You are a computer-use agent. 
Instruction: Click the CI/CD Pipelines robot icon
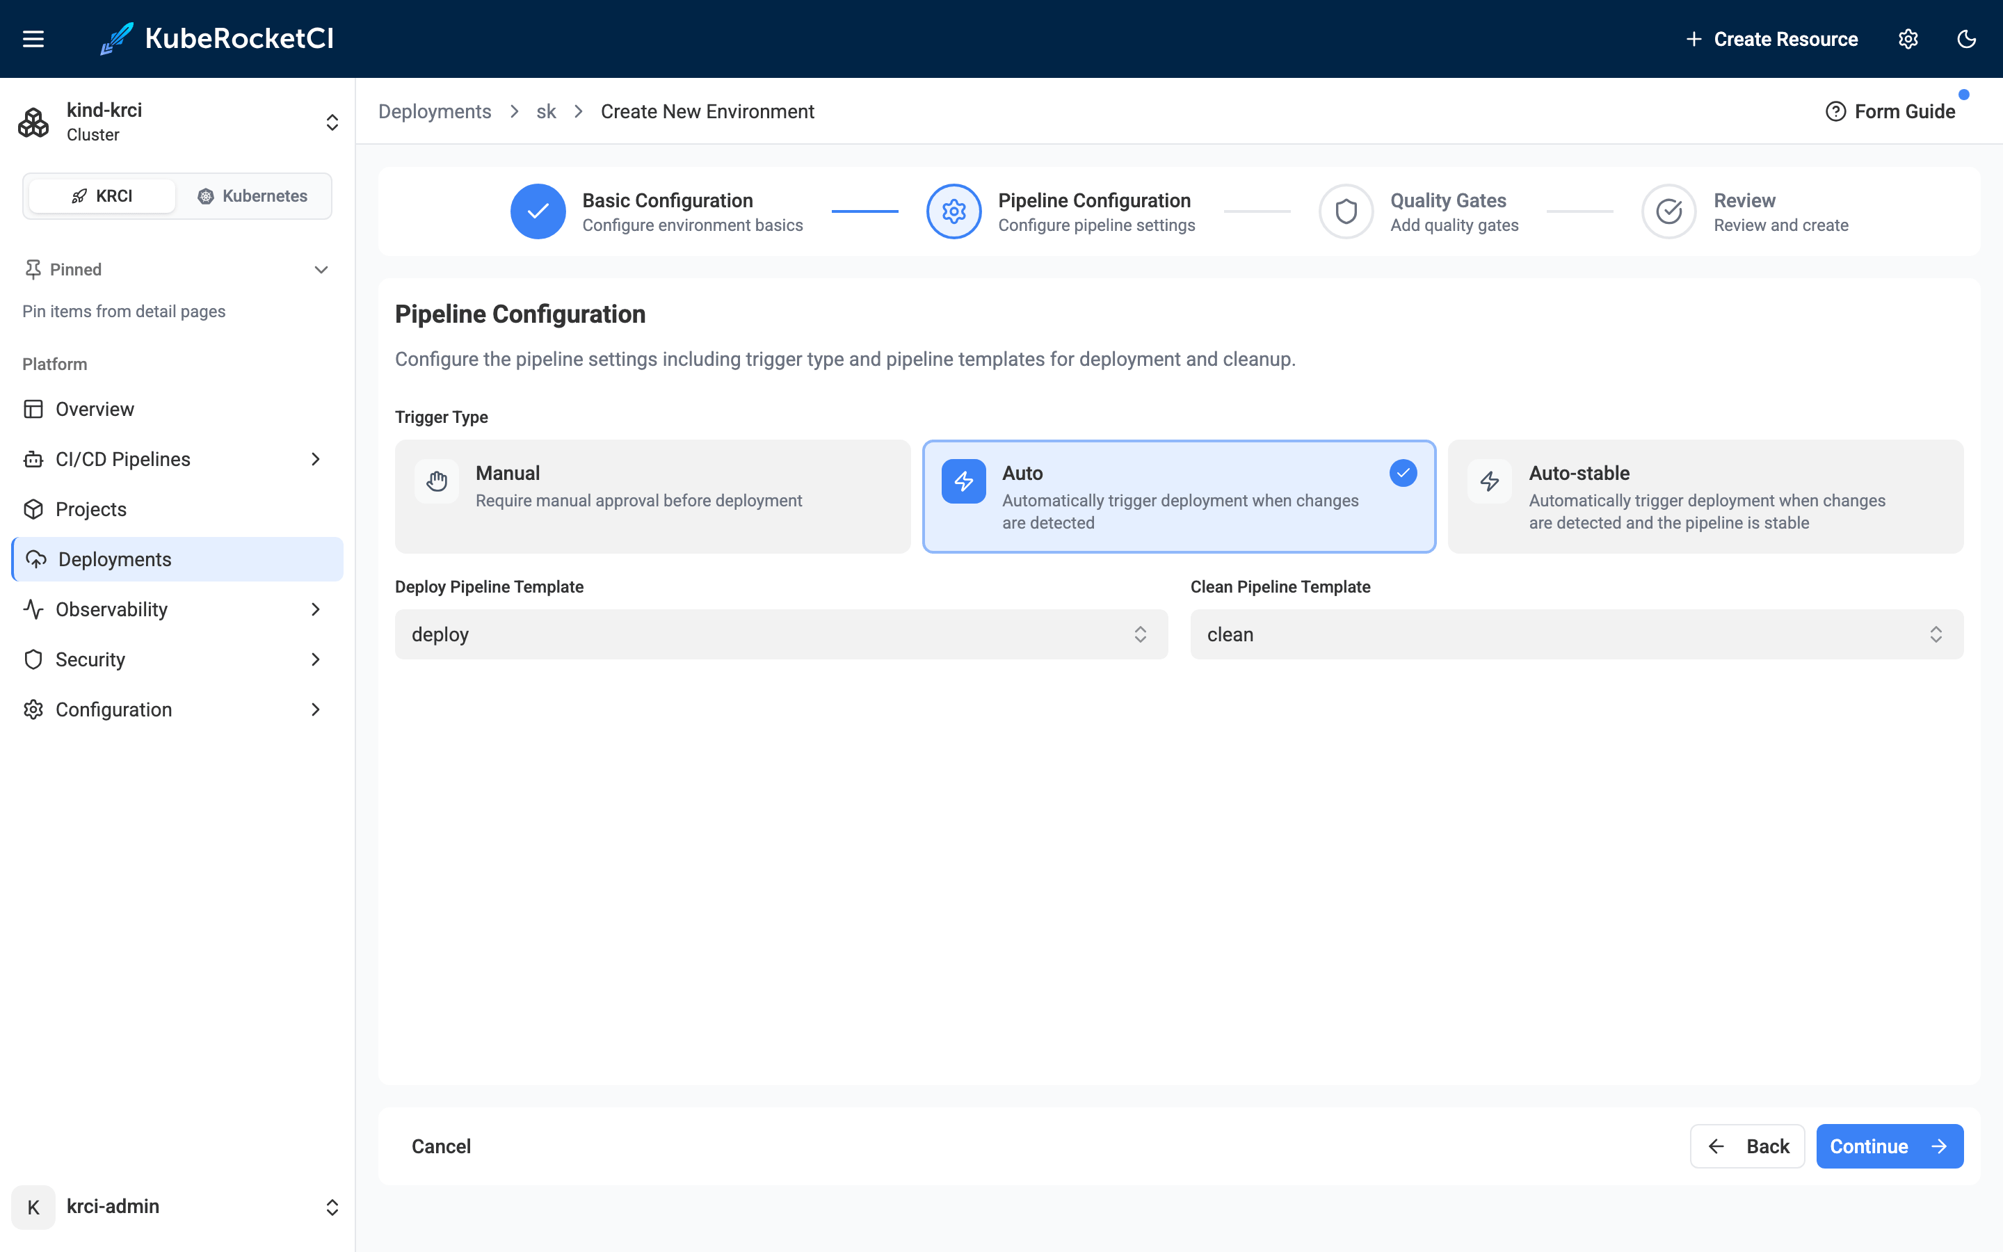(33, 460)
